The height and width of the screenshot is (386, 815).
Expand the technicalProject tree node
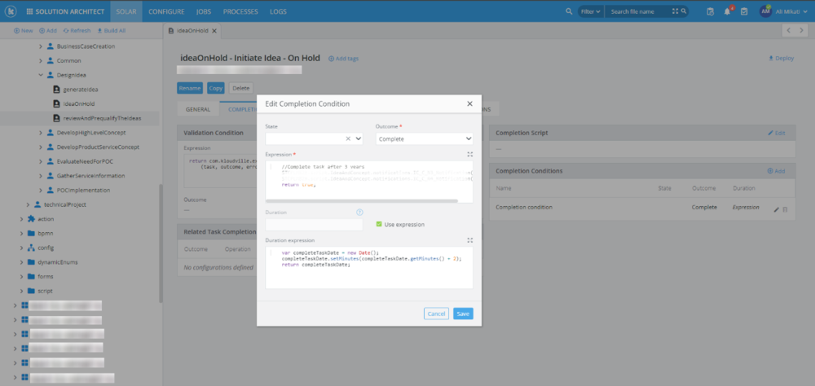point(28,204)
